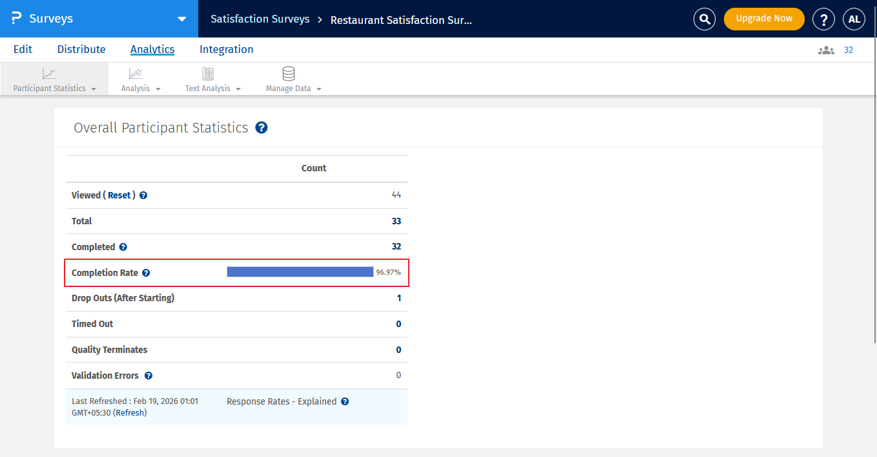Click the Satisfaction Surveys breadcrumb

(x=260, y=19)
